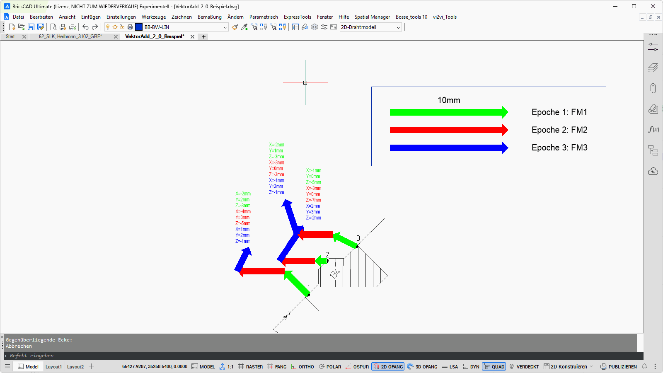The image size is (663, 373).
Task: Click the Print preview icon
Action: tap(53, 27)
